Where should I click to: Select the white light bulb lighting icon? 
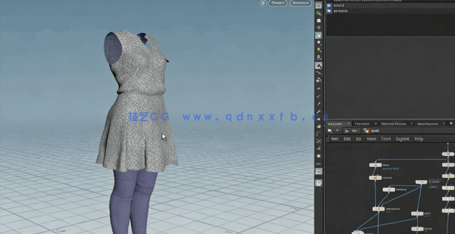click(x=319, y=43)
